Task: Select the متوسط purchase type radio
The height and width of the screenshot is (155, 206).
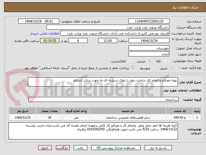Action: tap(154, 68)
